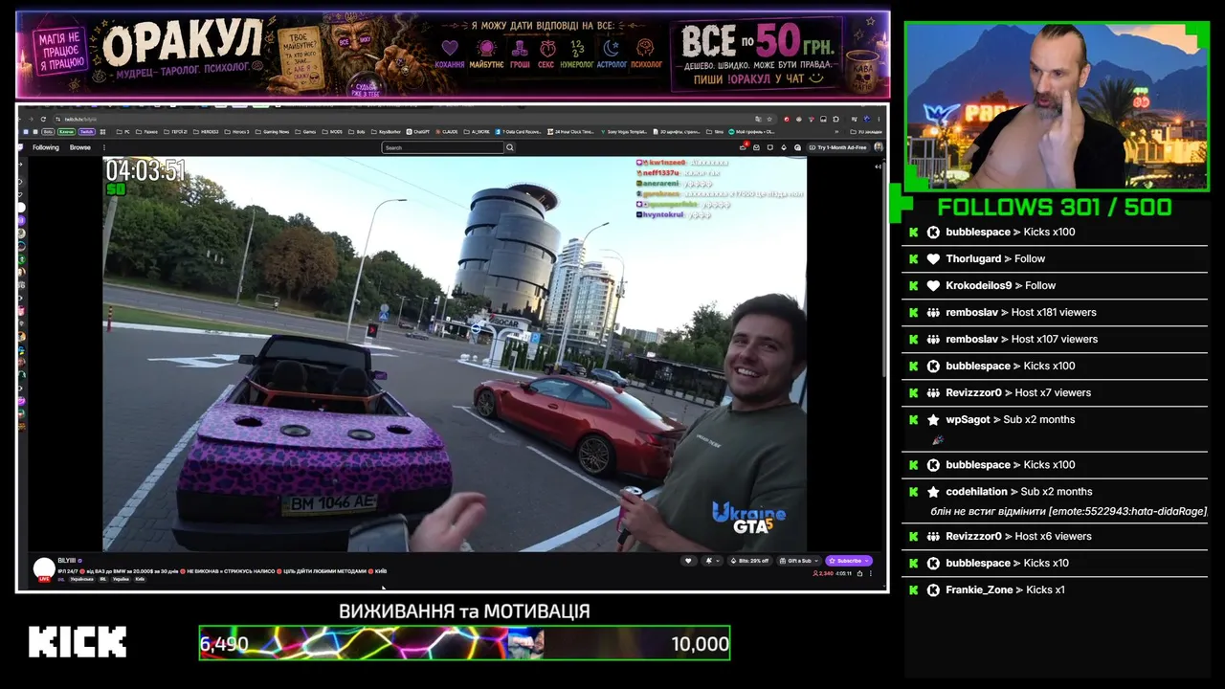Collapse the Twitch chat panel arrow
Screen dimensions: 1225x689
point(879,167)
